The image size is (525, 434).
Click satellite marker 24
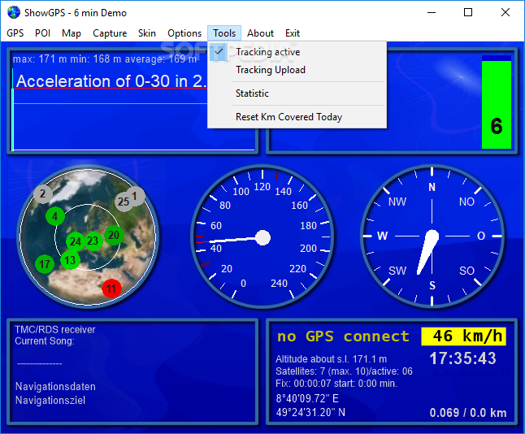[x=76, y=241]
